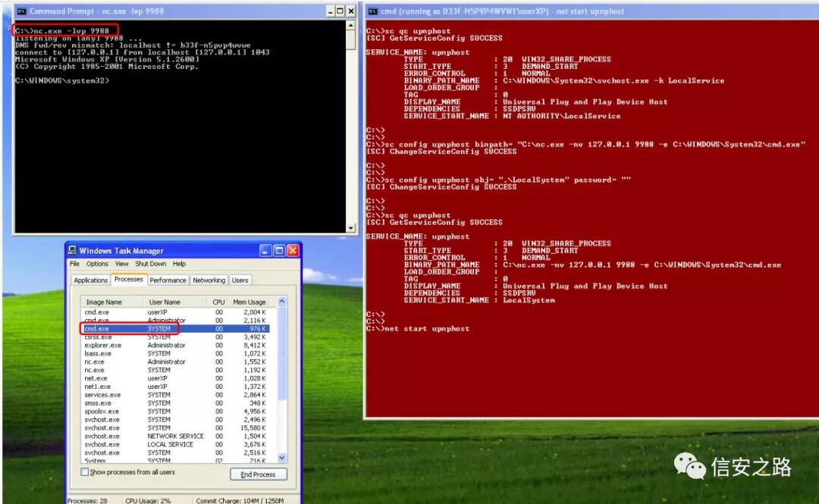Select the lsass.exe process row
Viewport: 819px width, 504px height.
coord(175,354)
